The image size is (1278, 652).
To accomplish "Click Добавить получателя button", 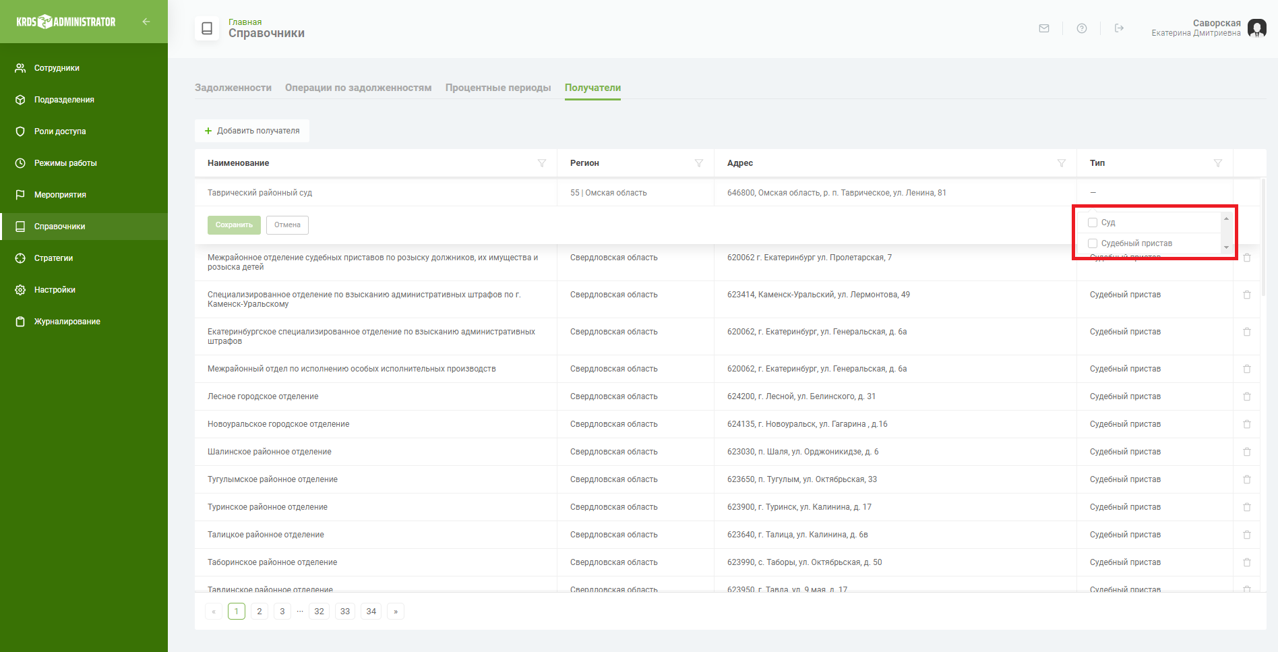I will (x=252, y=131).
